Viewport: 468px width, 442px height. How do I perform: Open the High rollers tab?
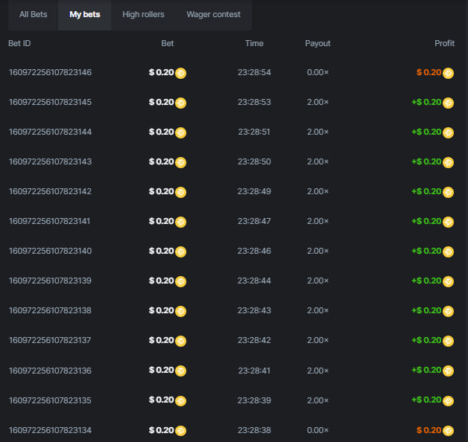coord(143,14)
